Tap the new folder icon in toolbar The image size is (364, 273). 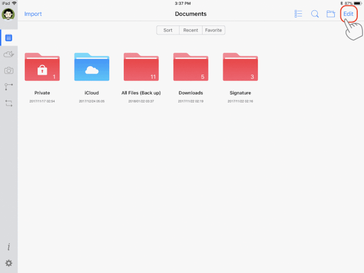[x=331, y=14]
